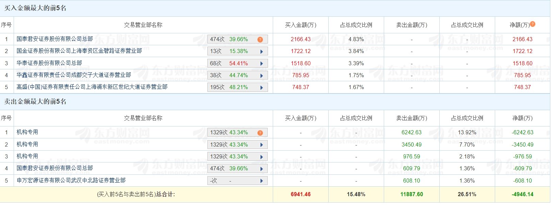Open 机构专用 in the 3450.49 sell row
Viewport: 551px width, 205px height.
coord(27,144)
